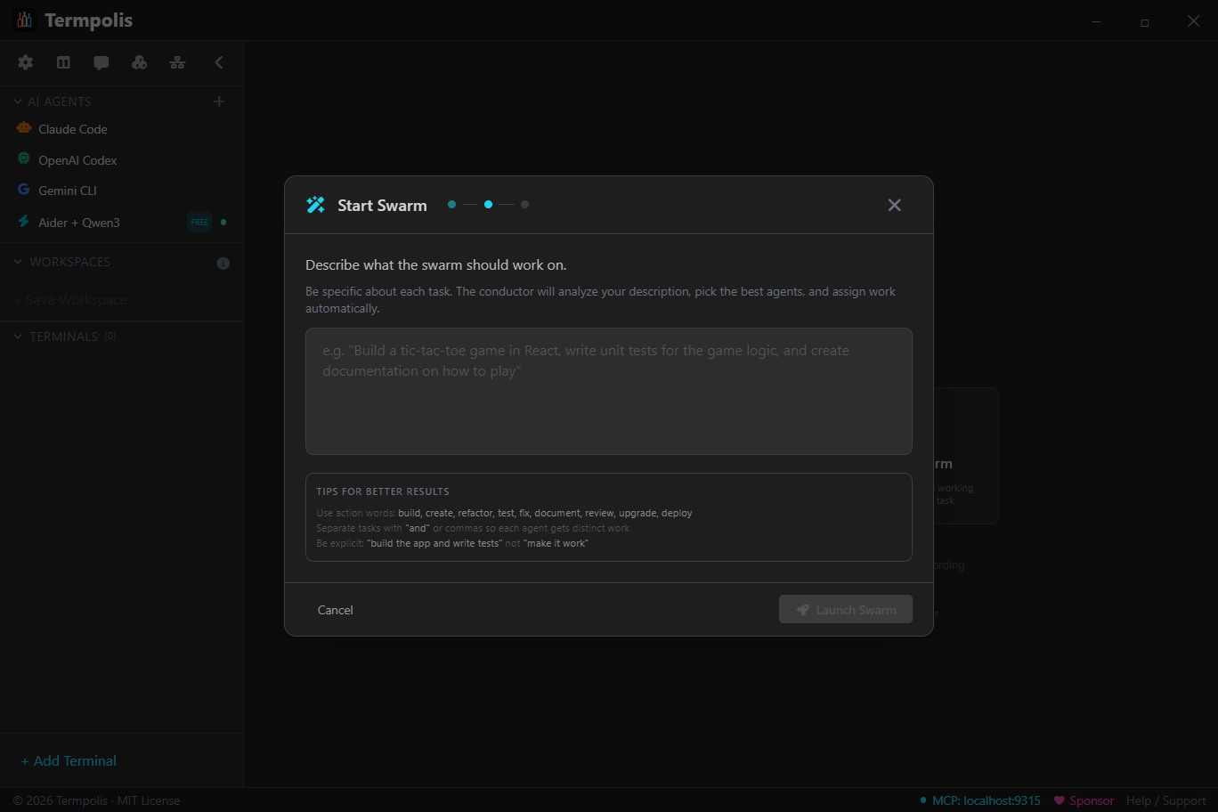Click the middle step dot in Start Swarm
The height and width of the screenshot is (812, 1218).
pyautogui.click(x=488, y=204)
